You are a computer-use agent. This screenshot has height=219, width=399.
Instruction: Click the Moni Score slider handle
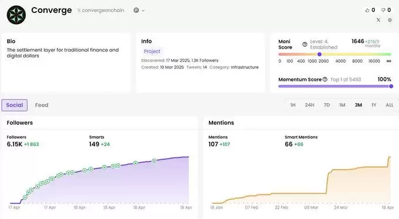[319, 54]
